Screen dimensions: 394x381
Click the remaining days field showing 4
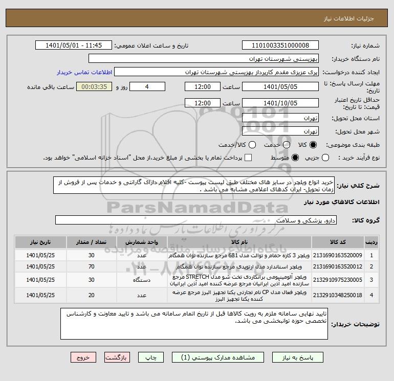coord(147,86)
